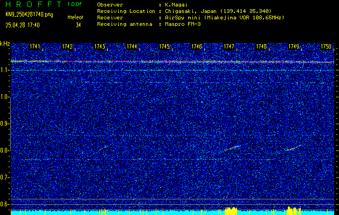Select the observer name K.Nagai
This screenshot has height=215, width=339.
point(176,4)
